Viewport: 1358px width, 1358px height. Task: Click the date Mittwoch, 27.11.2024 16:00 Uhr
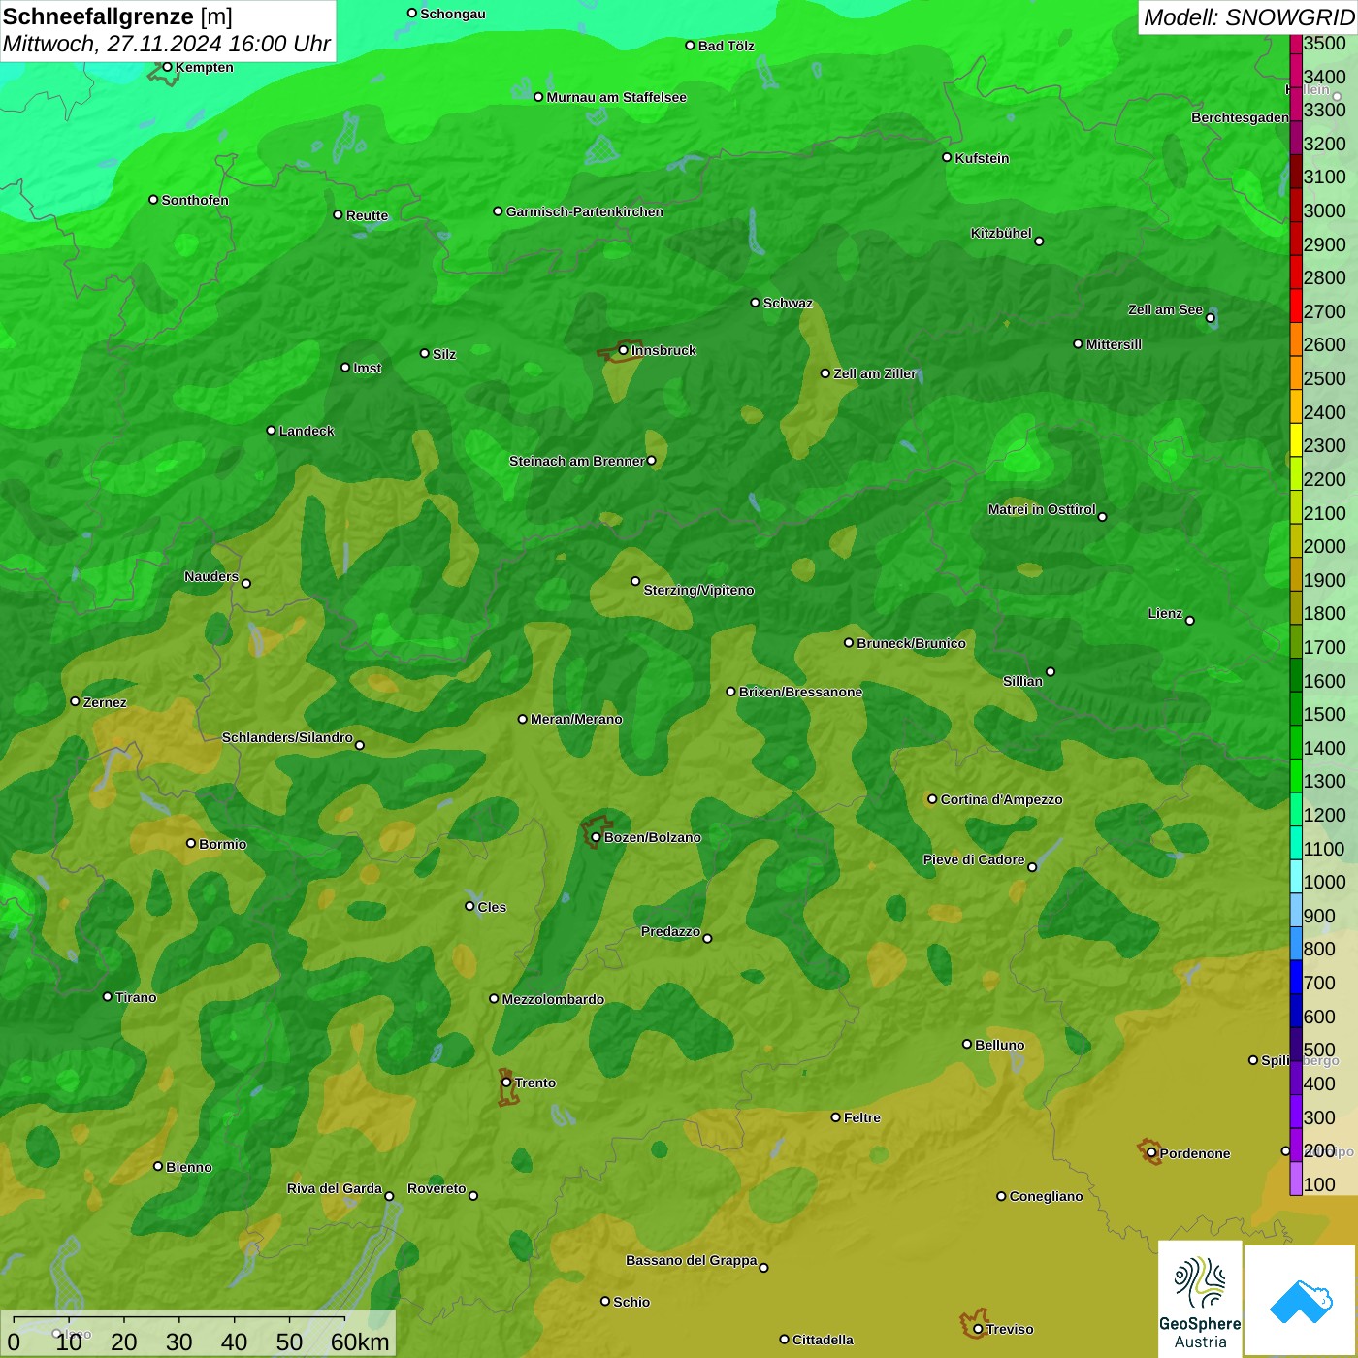(x=167, y=44)
